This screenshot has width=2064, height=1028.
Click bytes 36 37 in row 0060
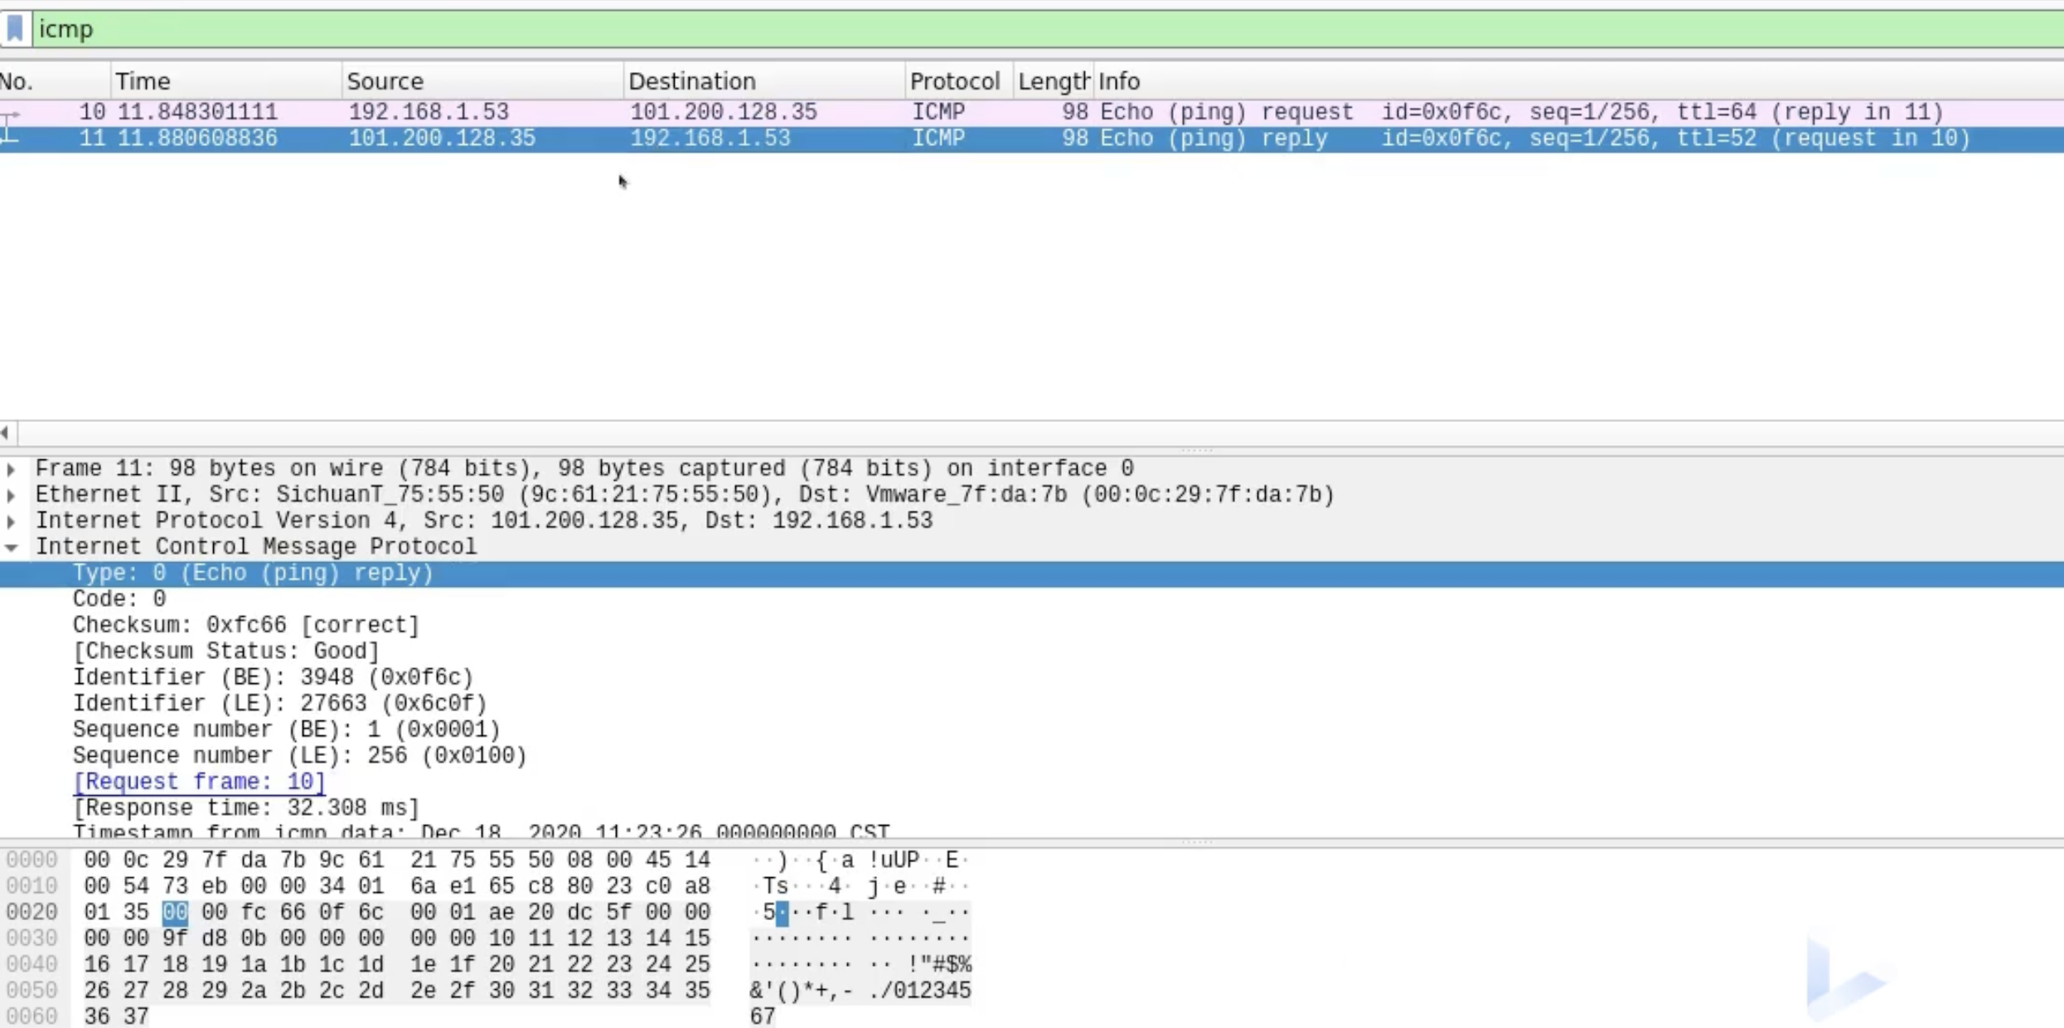[116, 1016]
